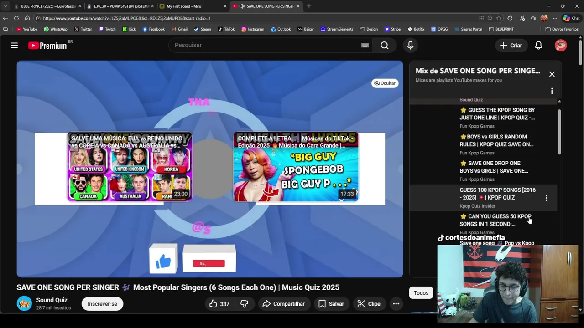
Task: Open playlist options three-dot menu
Action: [x=552, y=91]
